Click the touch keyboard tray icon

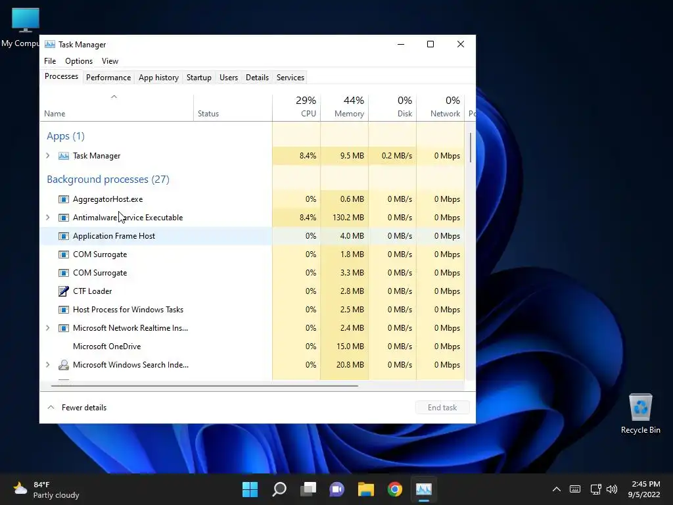pyautogui.click(x=574, y=489)
